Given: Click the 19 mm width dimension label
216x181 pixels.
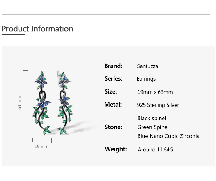Looking at the screenshot, I should click(41, 147).
